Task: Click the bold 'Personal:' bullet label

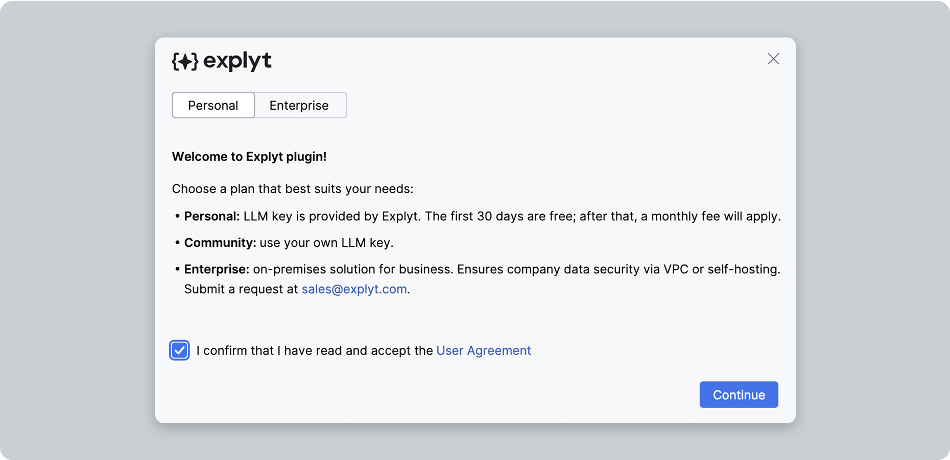Action: pos(212,216)
